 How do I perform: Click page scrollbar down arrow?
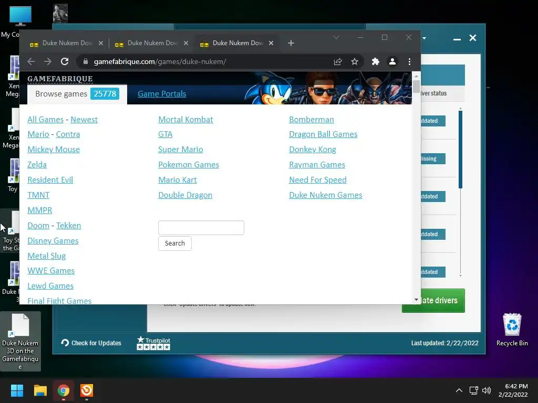pyautogui.click(x=416, y=300)
